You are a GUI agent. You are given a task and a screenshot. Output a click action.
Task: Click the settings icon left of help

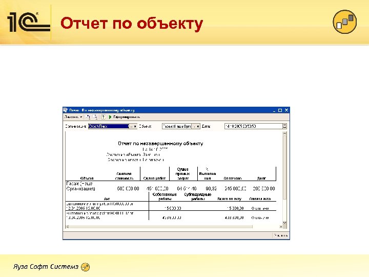pyautogui.click(x=95, y=117)
